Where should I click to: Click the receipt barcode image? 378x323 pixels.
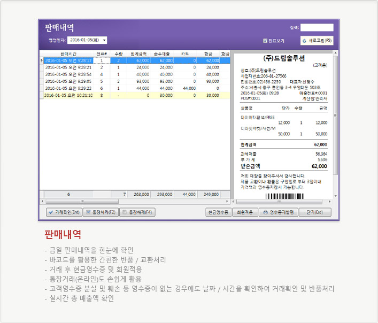click(284, 196)
